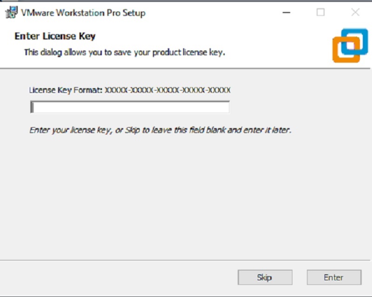Screen dimensions: 372x297
Task: Click the license key format label
Action: pos(130,90)
